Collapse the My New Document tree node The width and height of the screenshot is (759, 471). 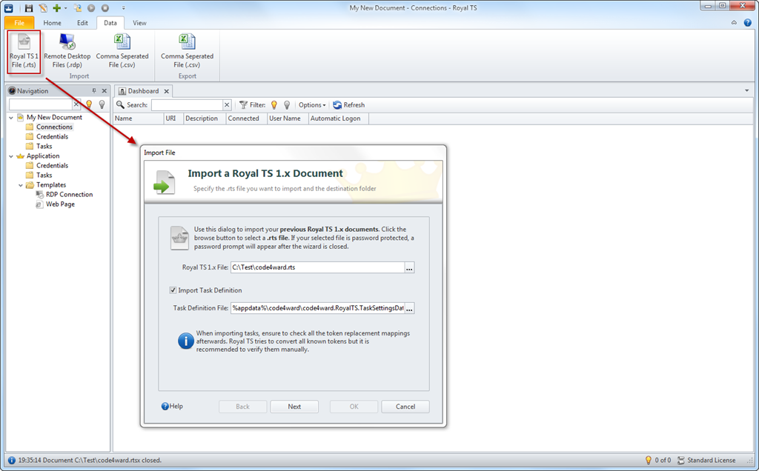tap(11, 118)
